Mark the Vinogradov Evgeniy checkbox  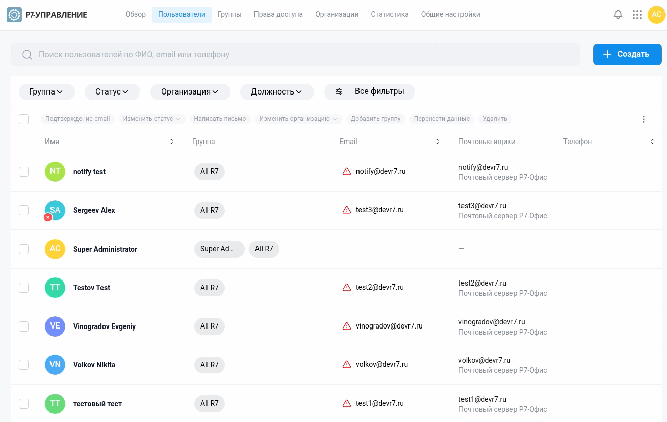click(x=24, y=326)
